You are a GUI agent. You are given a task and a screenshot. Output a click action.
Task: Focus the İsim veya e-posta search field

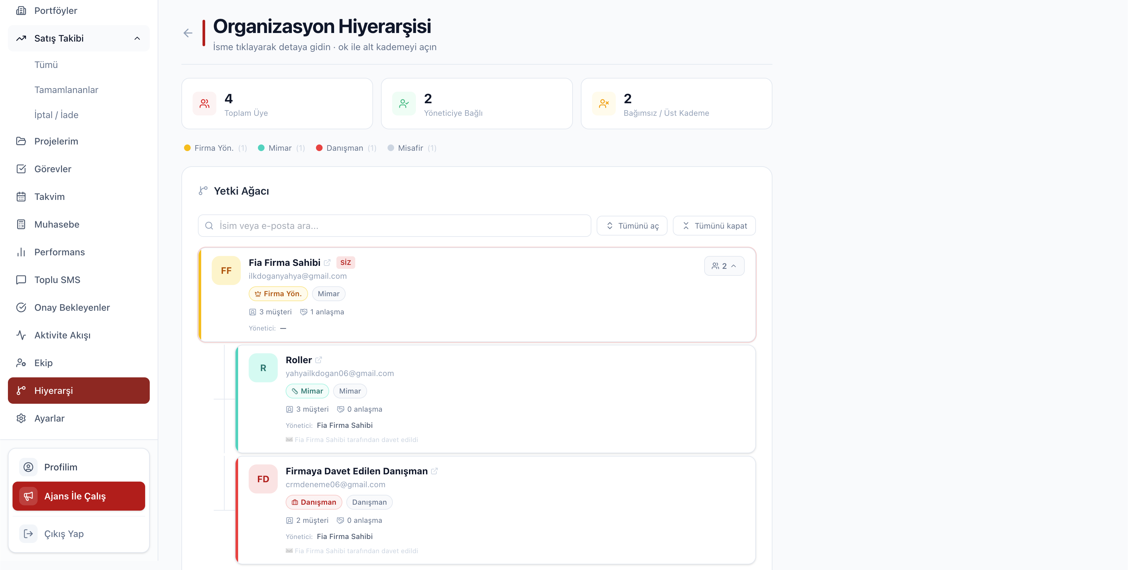point(394,226)
